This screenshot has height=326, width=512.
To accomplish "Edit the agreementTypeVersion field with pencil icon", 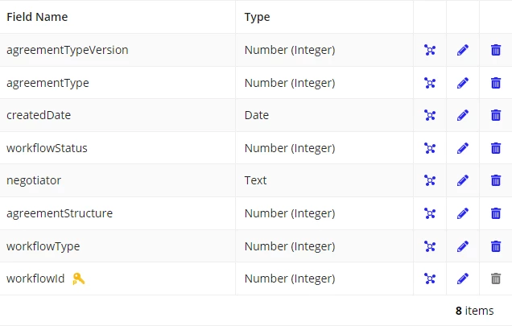I will pyautogui.click(x=463, y=50).
